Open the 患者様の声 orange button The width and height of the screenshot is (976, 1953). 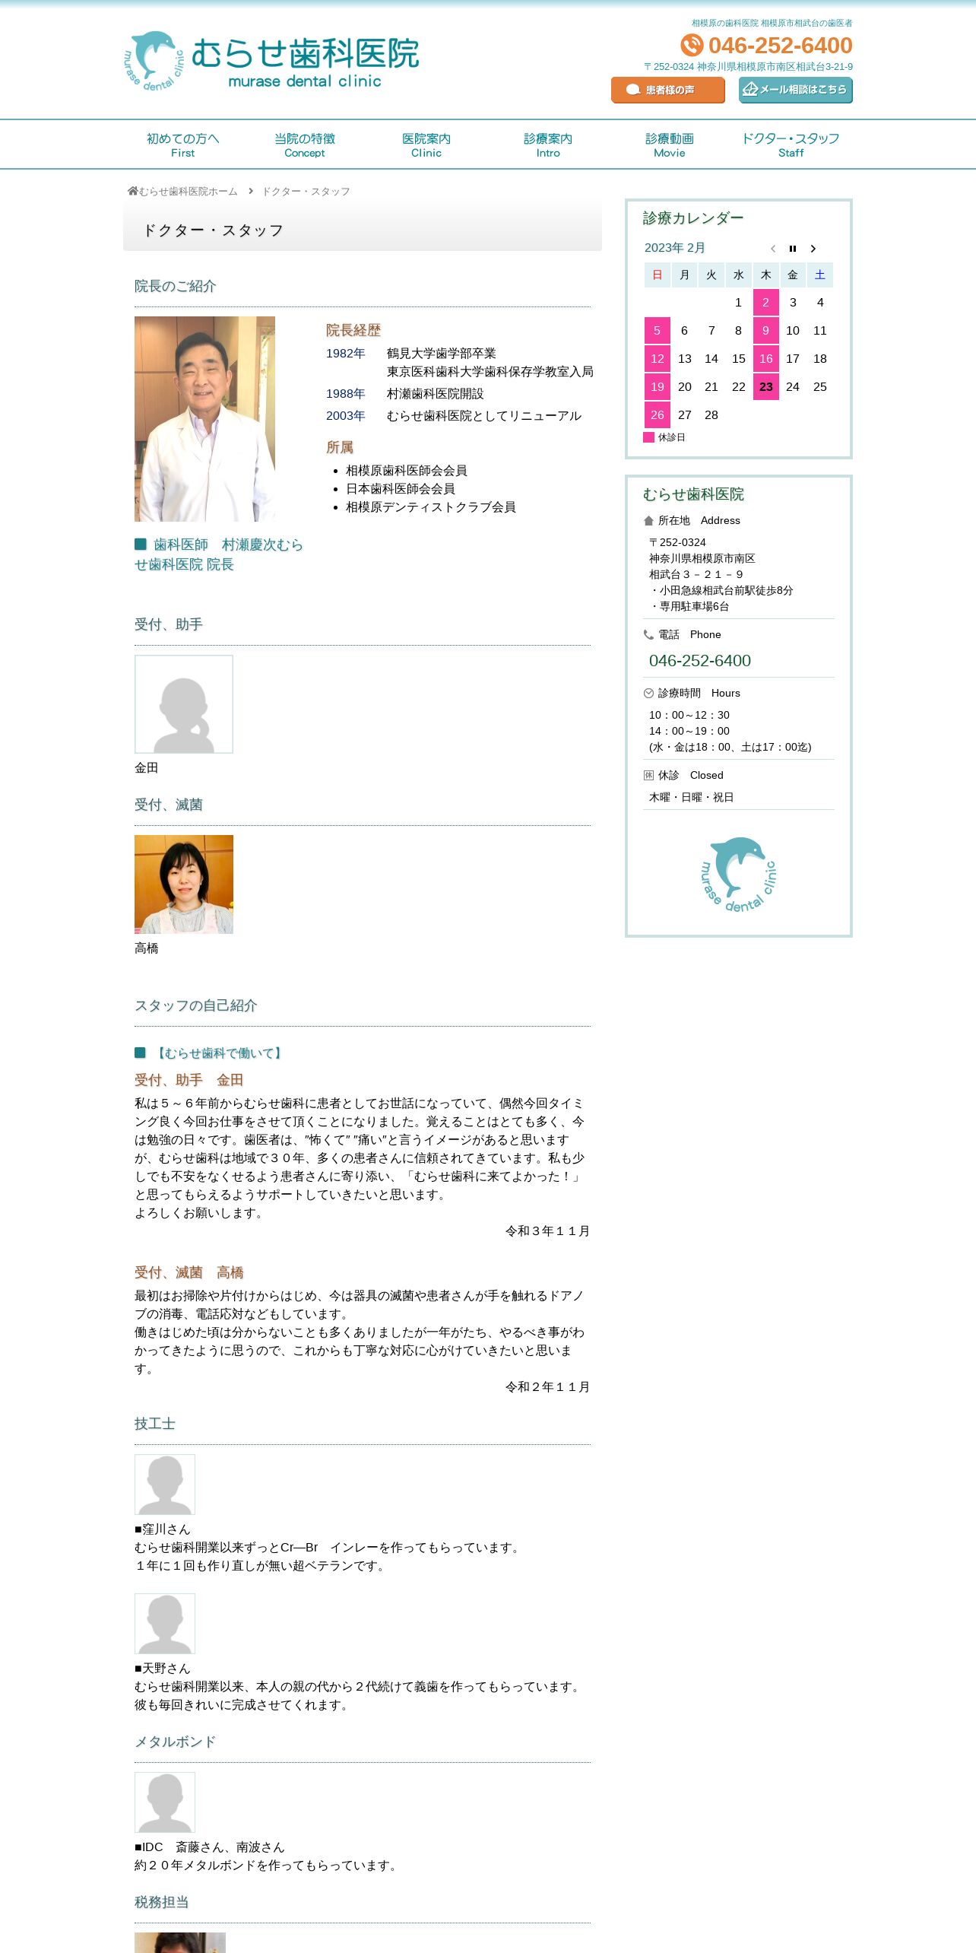[x=668, y=90]
